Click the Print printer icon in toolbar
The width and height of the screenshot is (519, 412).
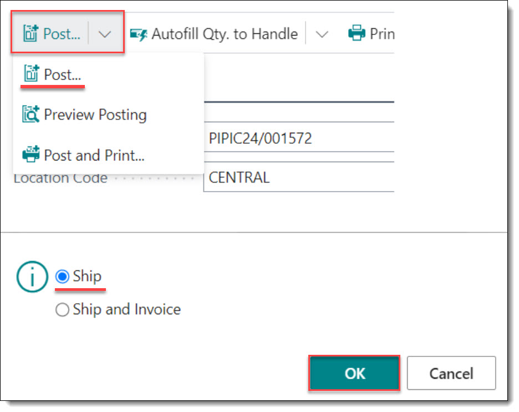tap(357, 33)
